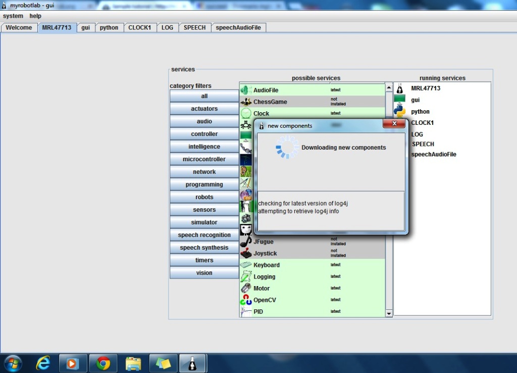Open the speechAudioFile tab
The width and height of the screenshot is (517, 373).
click(x=238, y=28)
